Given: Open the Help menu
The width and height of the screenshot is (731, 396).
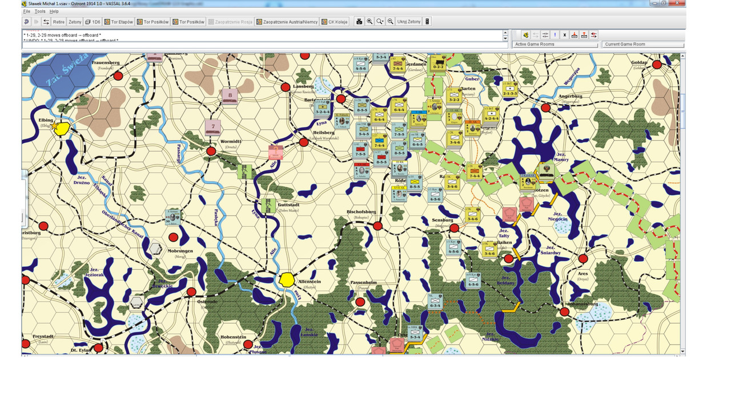Looking at the screenshot, I should pos(54,11).
